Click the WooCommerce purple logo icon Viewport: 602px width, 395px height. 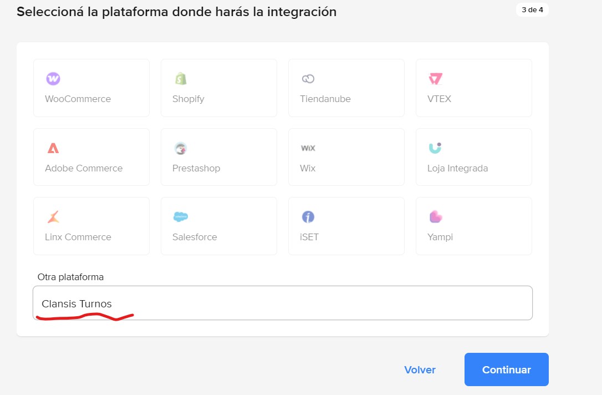(x=53, y=79)
